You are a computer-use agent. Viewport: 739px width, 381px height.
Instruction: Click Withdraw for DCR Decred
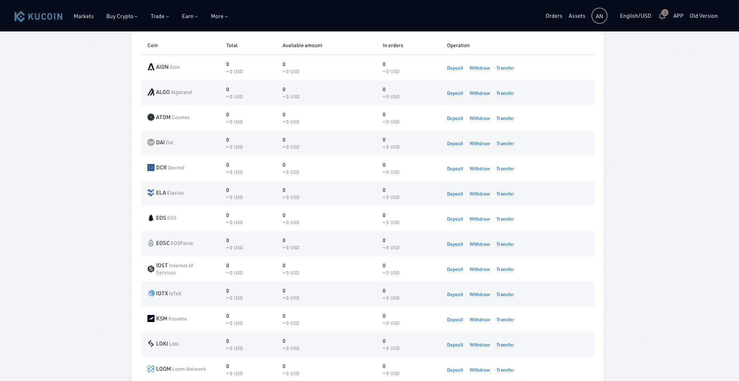pos(480,168)
